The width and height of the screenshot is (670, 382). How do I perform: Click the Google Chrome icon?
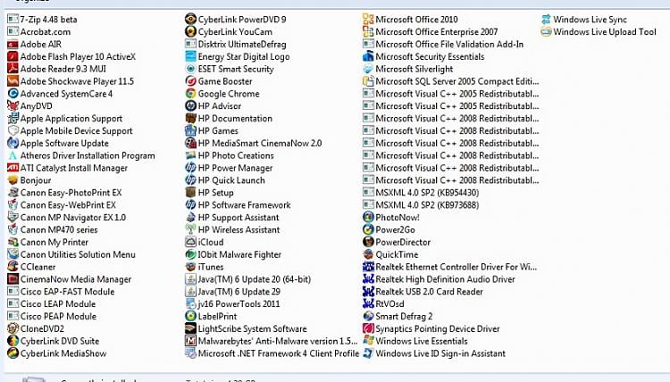click(190, 94)
